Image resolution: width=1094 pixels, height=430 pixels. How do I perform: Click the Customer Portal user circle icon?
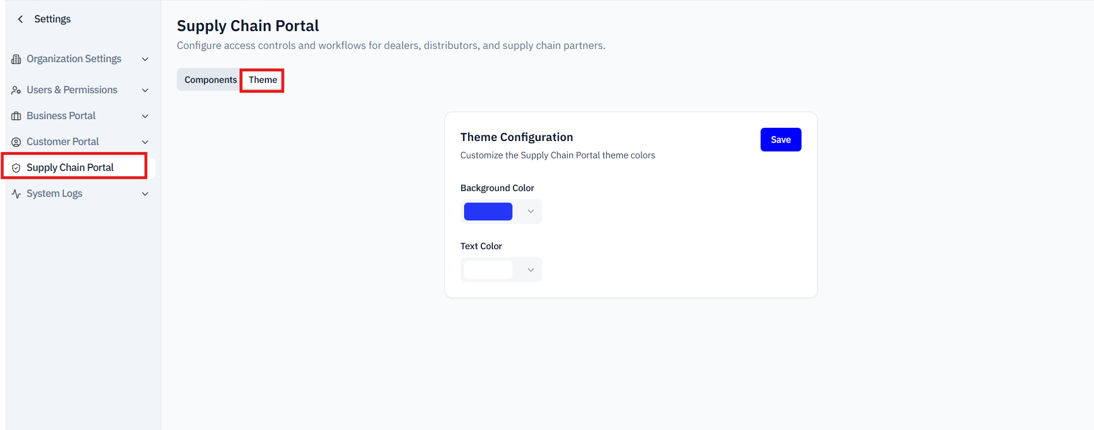(16, 142)
